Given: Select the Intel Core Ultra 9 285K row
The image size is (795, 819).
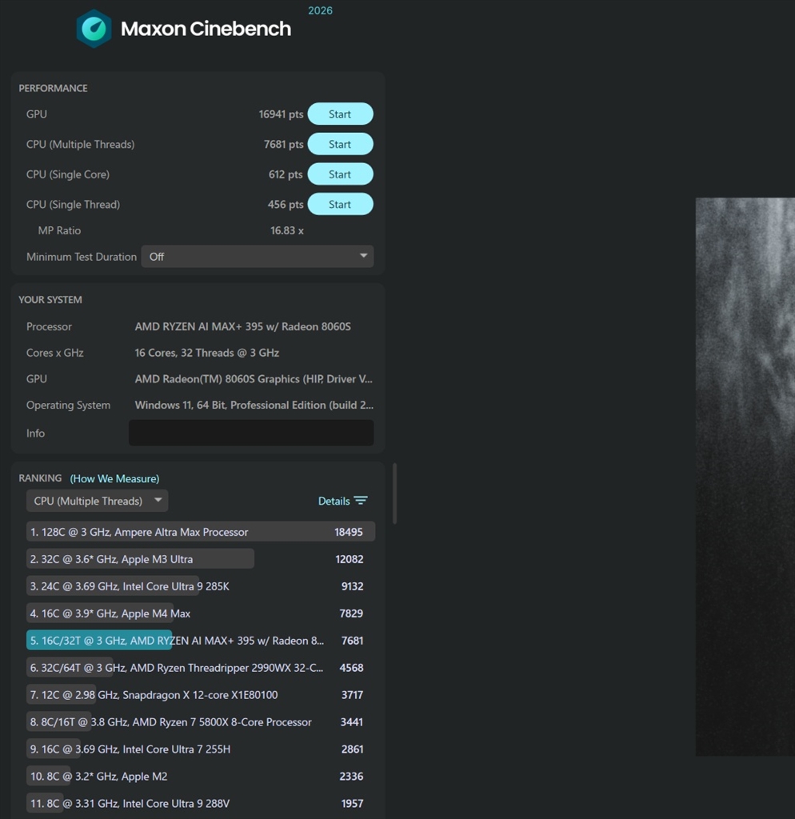Looking at the screenshot, I should (201, 586).
